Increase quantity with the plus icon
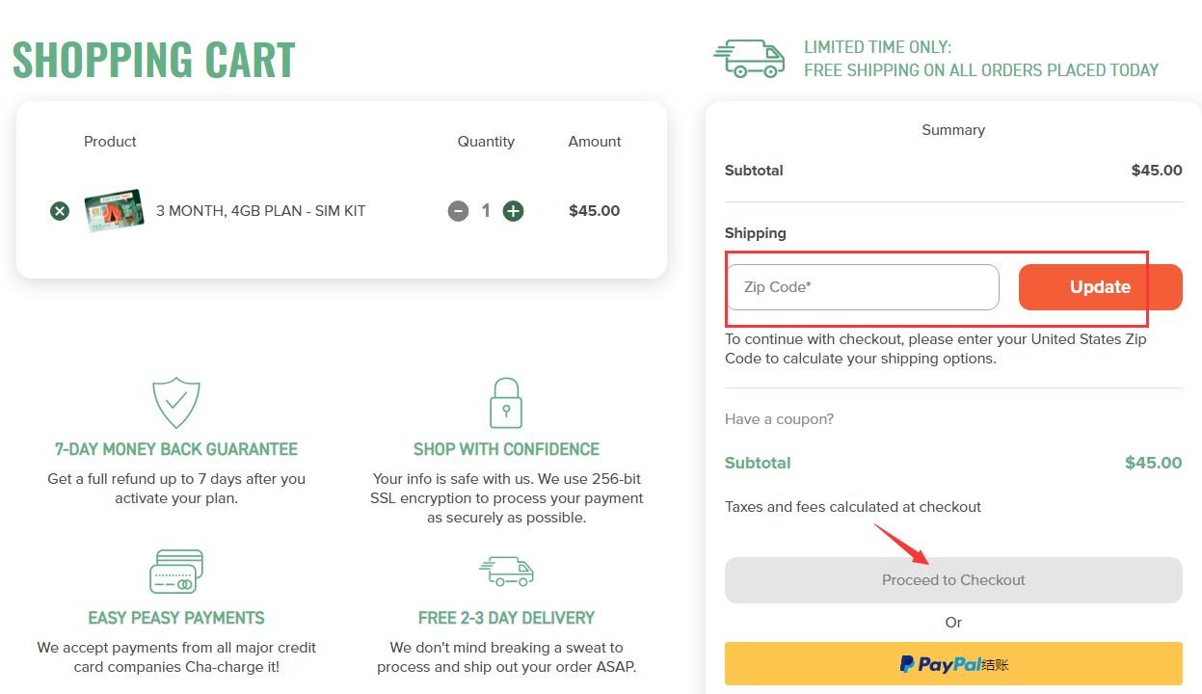This screenshot has height=694, width=1202. tap(514, 211)
